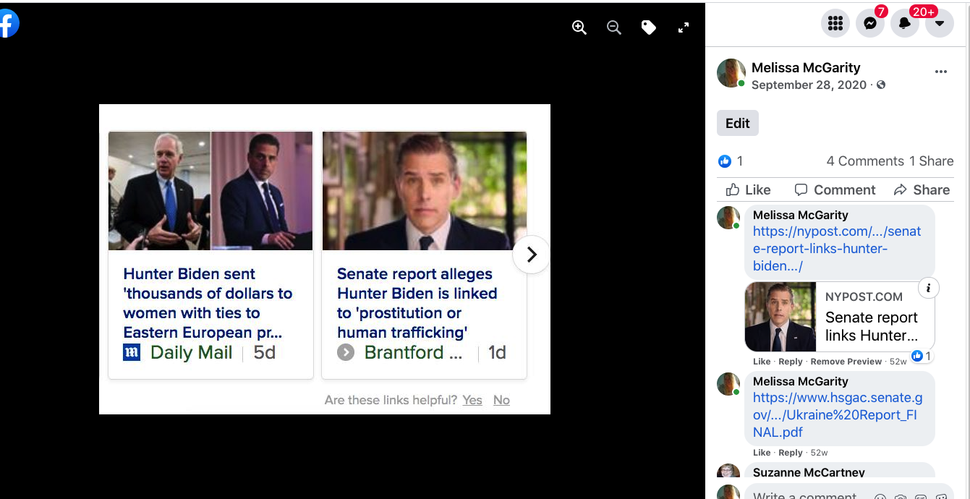
Task: Click the Daily Mail article image
Action: (x=210, y=191)
